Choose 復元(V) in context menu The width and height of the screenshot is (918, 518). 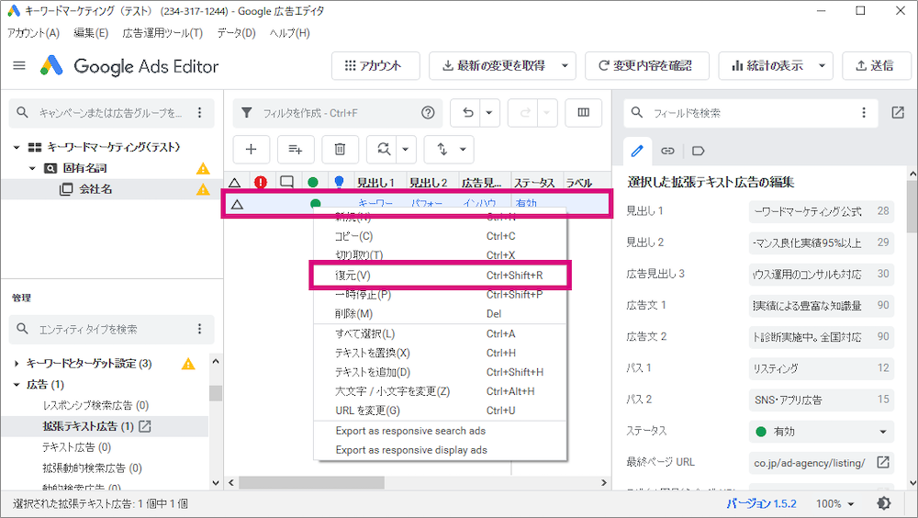441,276
